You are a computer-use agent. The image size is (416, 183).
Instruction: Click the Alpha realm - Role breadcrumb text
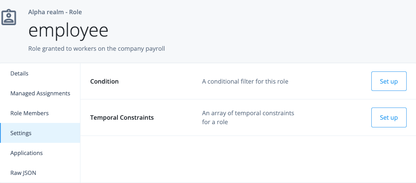[x=55, y=12]
